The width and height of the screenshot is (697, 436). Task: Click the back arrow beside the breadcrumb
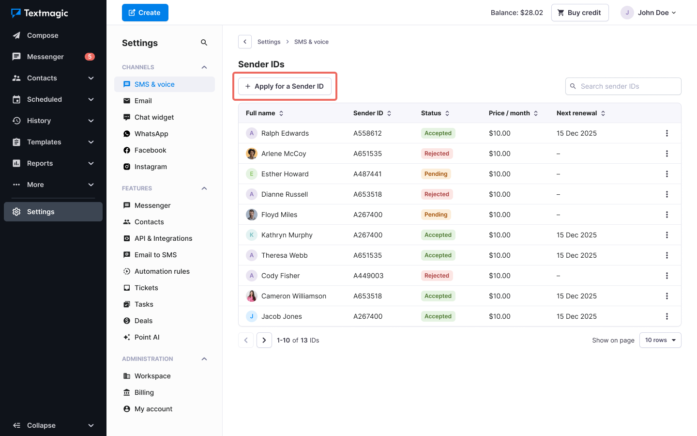click(x=245, y=42)
